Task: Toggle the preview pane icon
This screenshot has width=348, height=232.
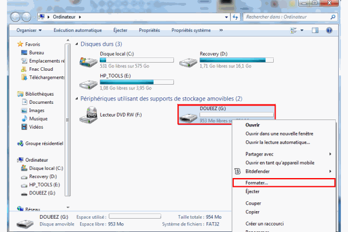Action: click(315, 30)
